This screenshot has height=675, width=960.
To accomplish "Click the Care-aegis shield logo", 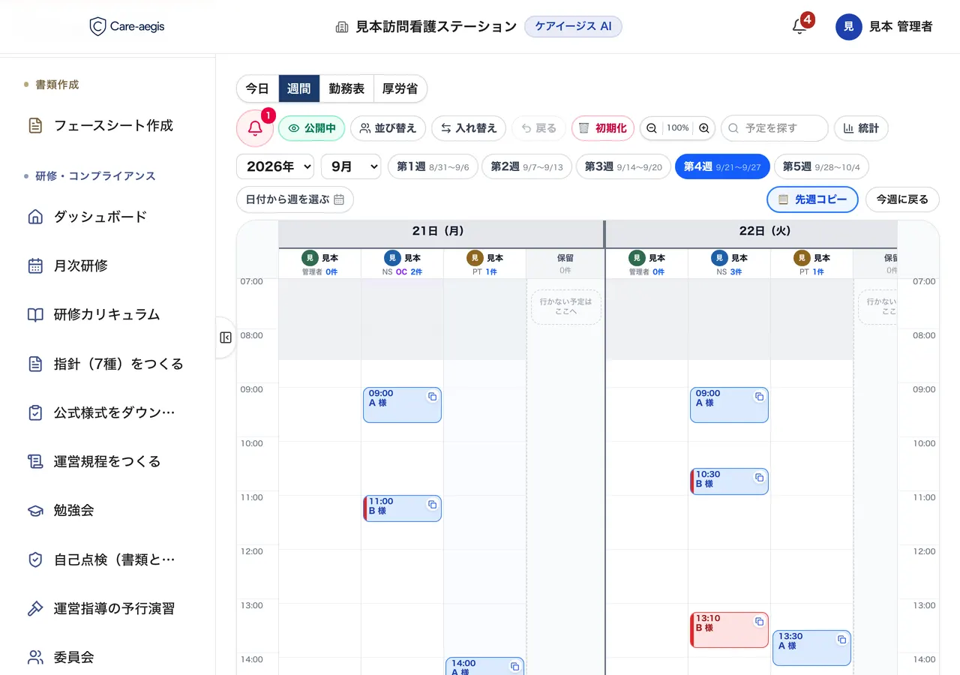I will (x=97, y=27).
